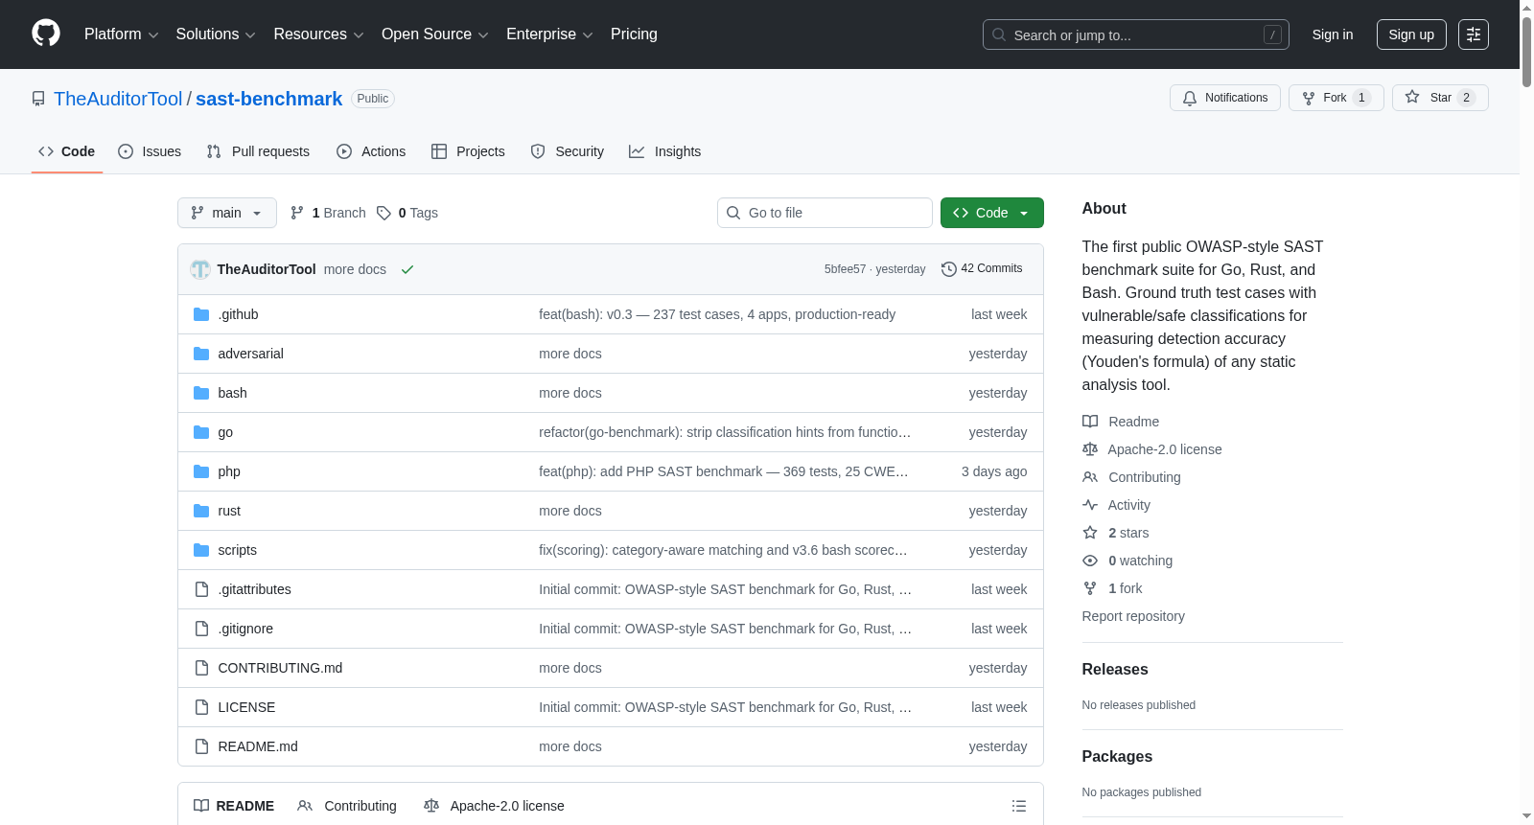Click the repository icon before TheAuditorTool
The width and height of the screenshot is (1534, 825).
[x=38, y=99]
